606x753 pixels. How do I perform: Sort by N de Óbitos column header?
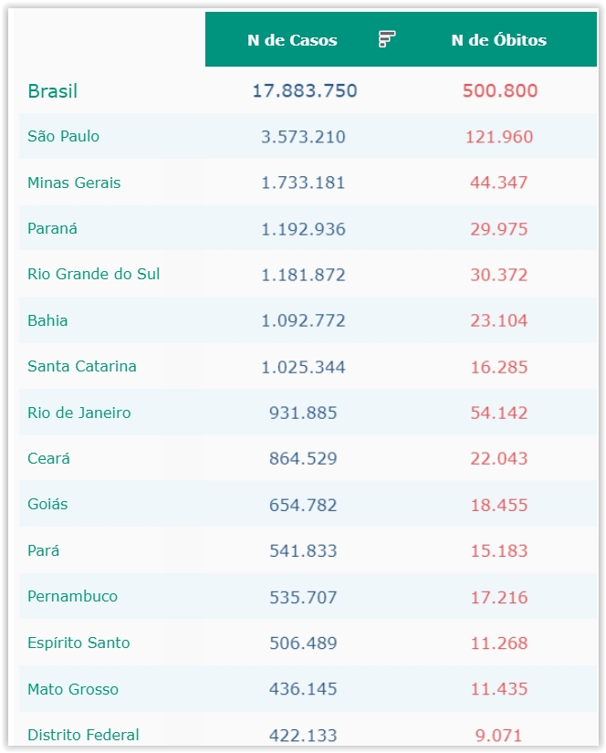(498, 40)
